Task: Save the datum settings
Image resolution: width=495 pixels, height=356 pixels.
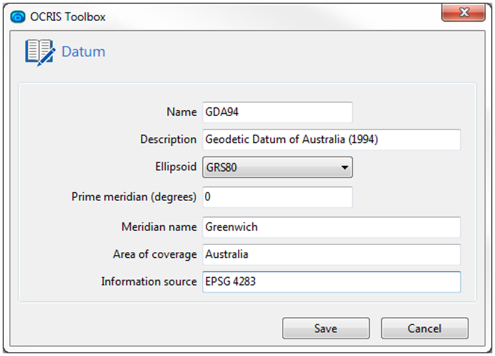Action: (x=326, y=328)
